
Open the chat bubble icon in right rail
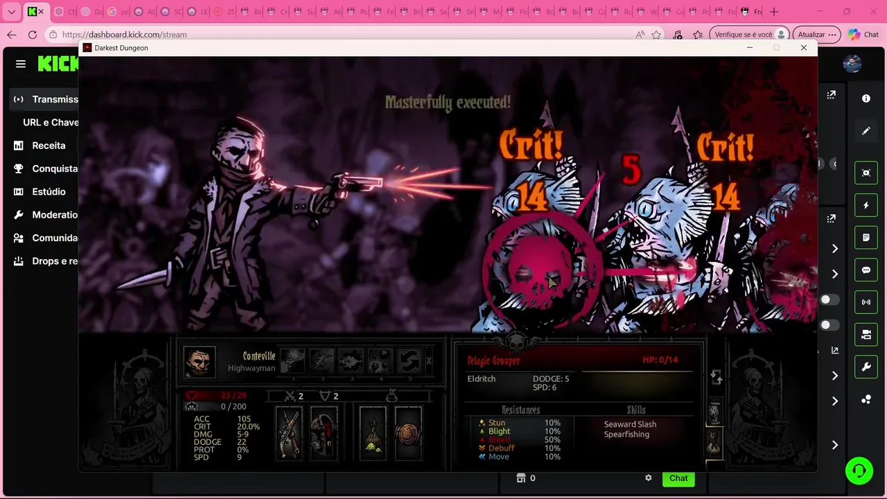(x=866, y=270)
